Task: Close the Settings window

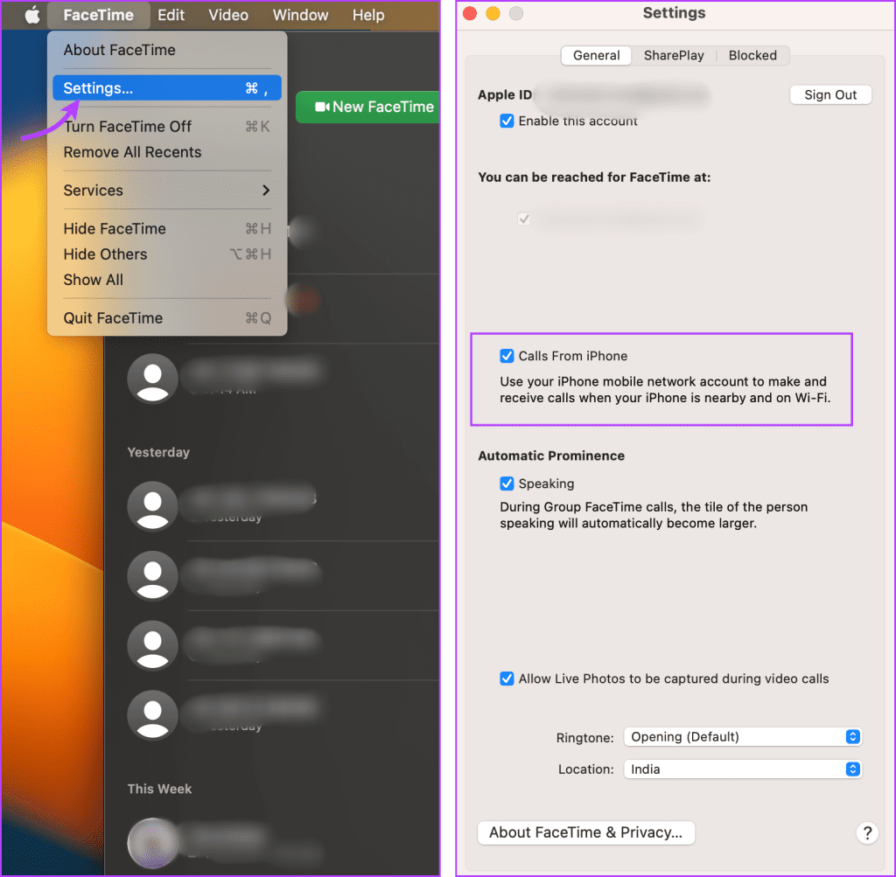Action: 470,13
